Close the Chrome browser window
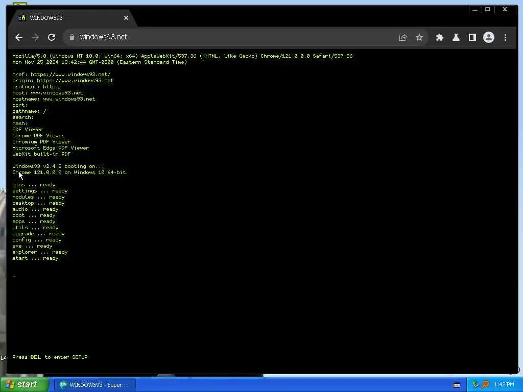The width and height of the screenshot is (523, 392). (x=505, y=10)
